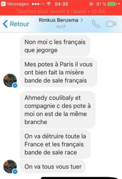Select the 'Mes potes à Paris' message bubble
The width and height of the screenshot is (122, 179).
pos(59,72)
